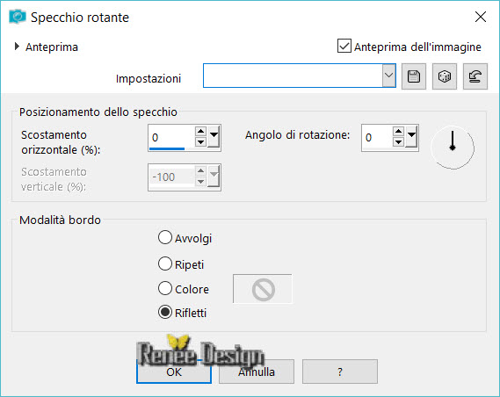
Task: Toggle the Anteprima dell'immagine checkbox
Action: pos(344,46)
